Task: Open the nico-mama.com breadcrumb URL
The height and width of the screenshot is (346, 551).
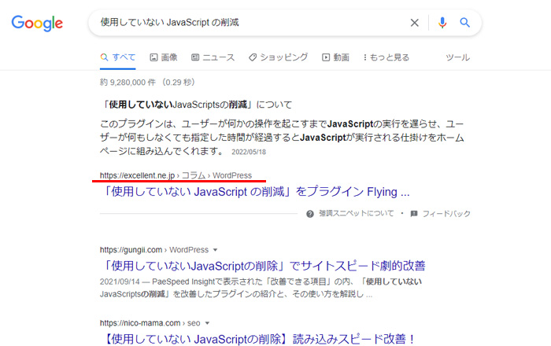Action: pyautogui.click(x=150, y=323)
